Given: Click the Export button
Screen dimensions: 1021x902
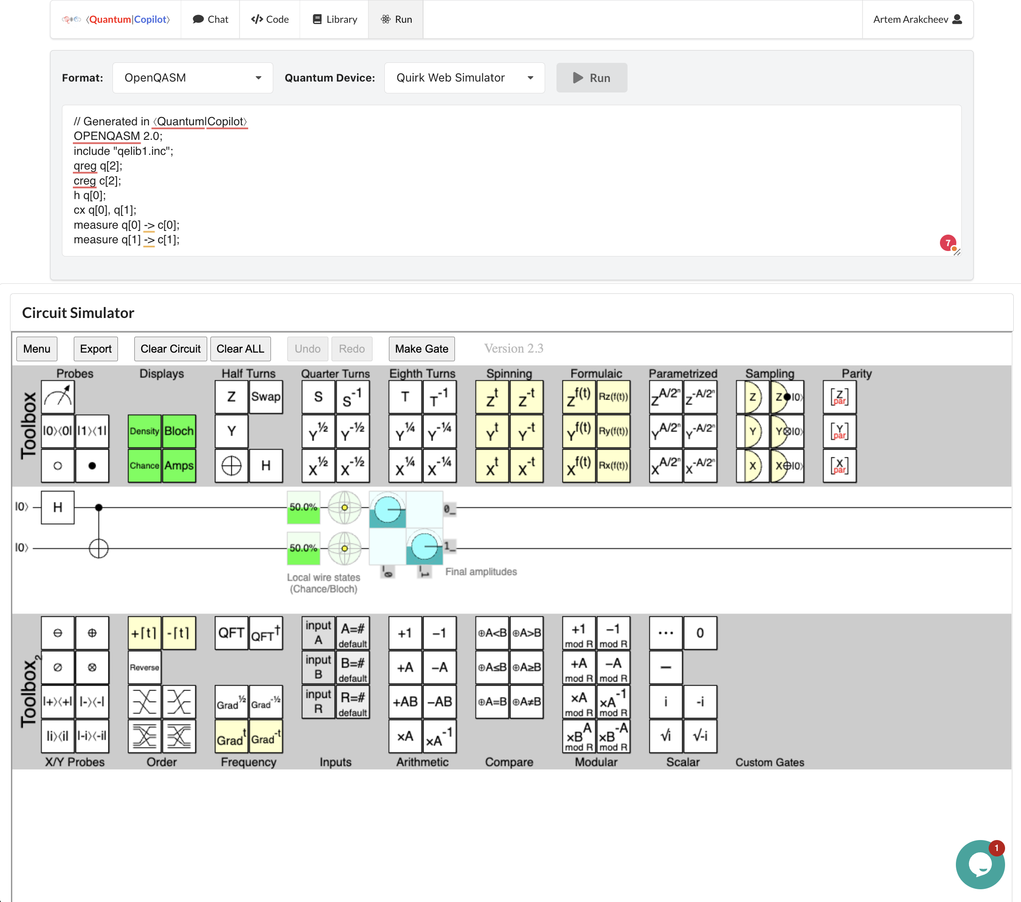Looking at the screenshot, I should [x=96, y=349].
